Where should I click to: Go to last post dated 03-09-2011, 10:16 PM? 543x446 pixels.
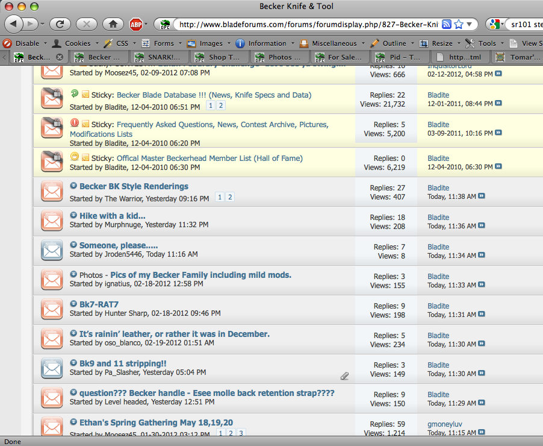(x=498, y=133)
